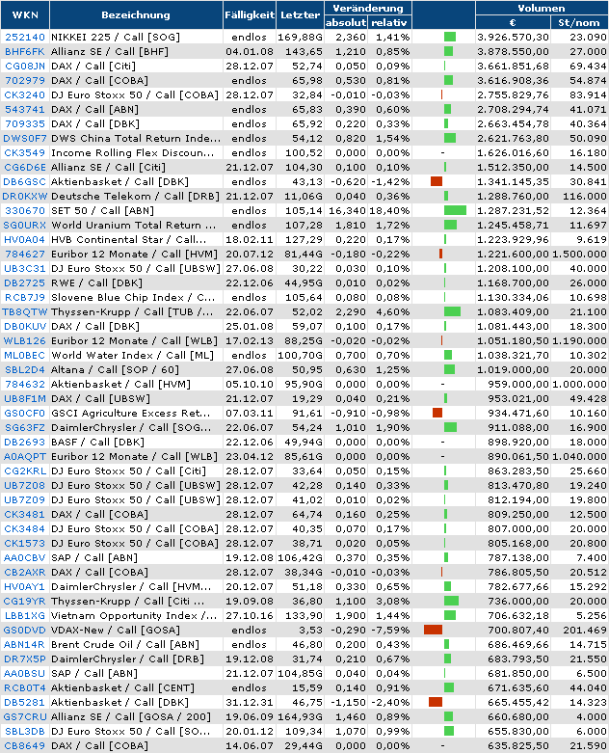Open WKN link BHF6FK
Image resolution: width=609 pixels, height=753 pixels.
tap(24, 51)
